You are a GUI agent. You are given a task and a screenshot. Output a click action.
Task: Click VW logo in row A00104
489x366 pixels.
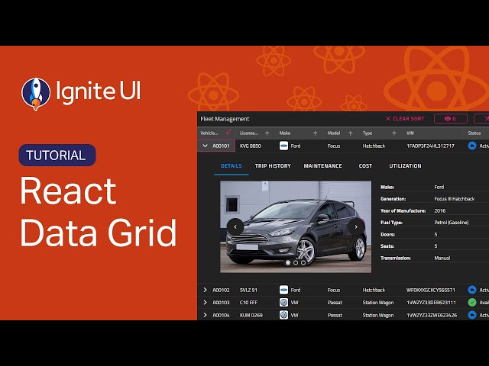tap(283, 315)
